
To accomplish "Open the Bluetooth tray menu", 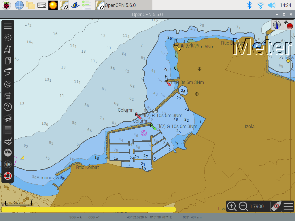I will (x=249, y=5).
